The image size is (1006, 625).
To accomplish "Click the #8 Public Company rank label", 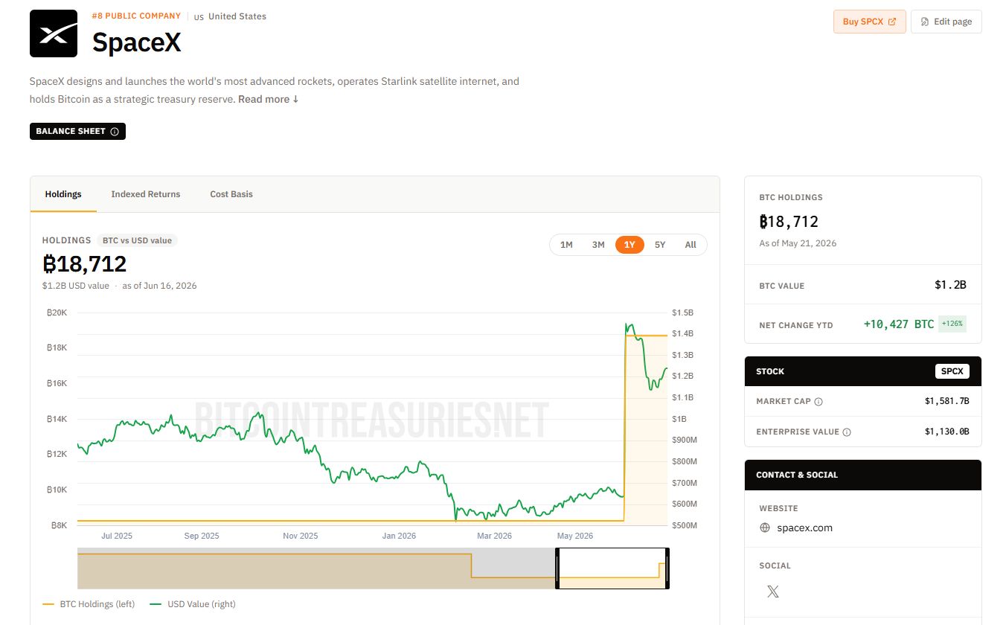I will (136, 16).
